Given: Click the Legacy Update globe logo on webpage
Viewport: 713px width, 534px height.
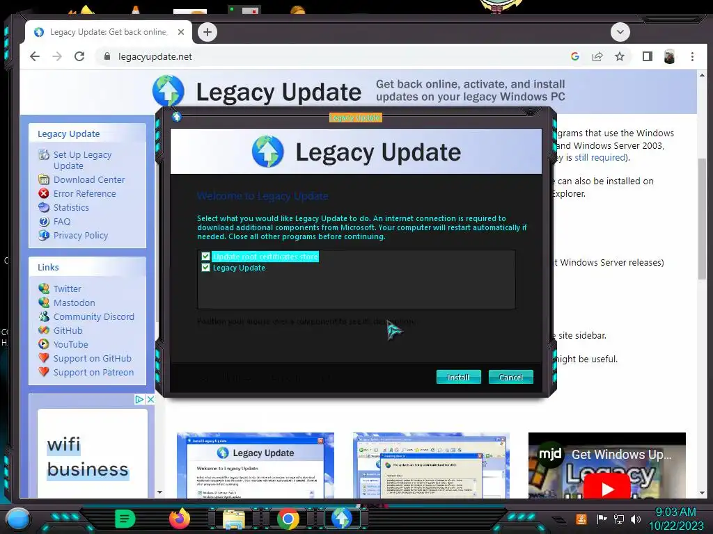Looking at the screenshot, I should pyautogui.click(x=169, y=90).
